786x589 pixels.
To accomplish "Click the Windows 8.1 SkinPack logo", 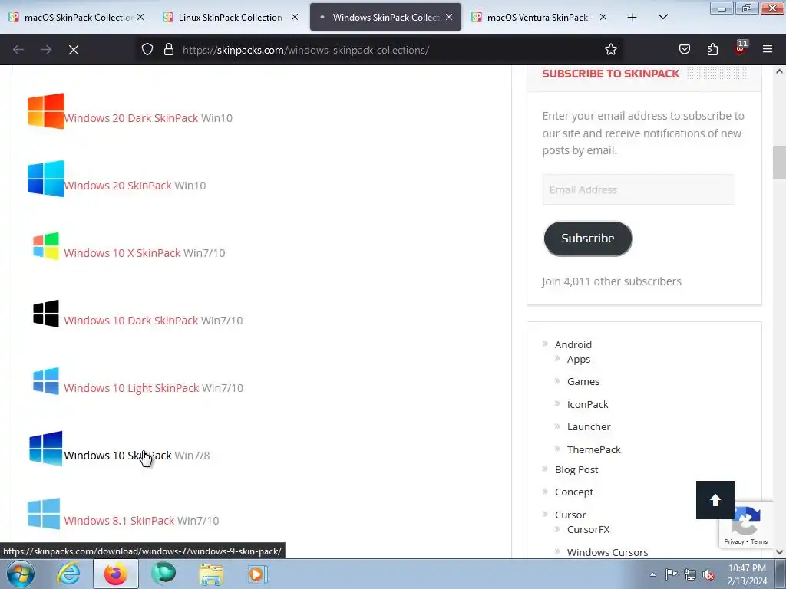I will click(x=44, y=513).
